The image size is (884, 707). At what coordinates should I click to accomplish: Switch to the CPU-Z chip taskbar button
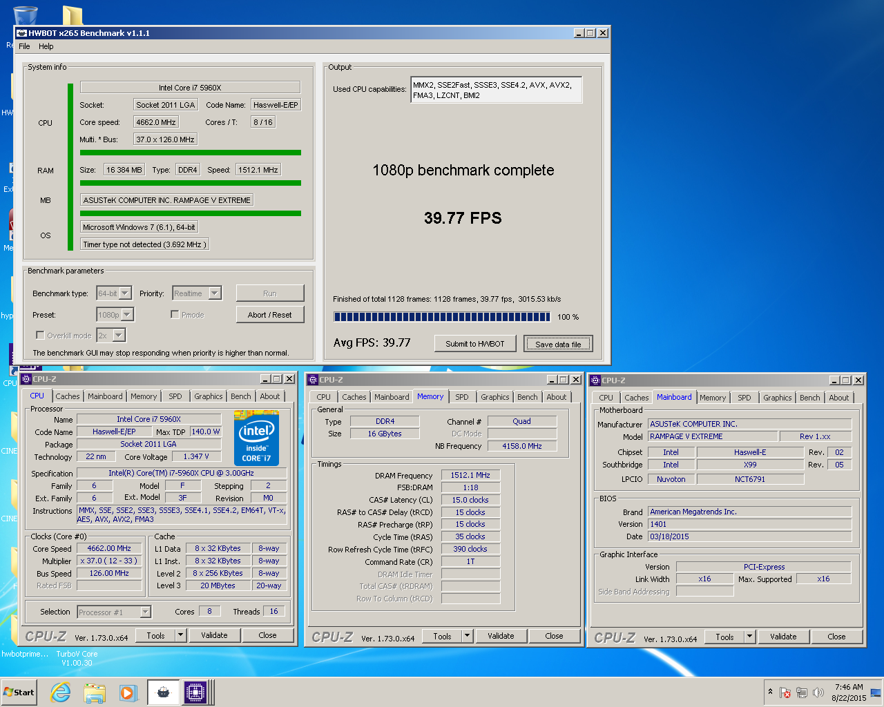[195, 693]
